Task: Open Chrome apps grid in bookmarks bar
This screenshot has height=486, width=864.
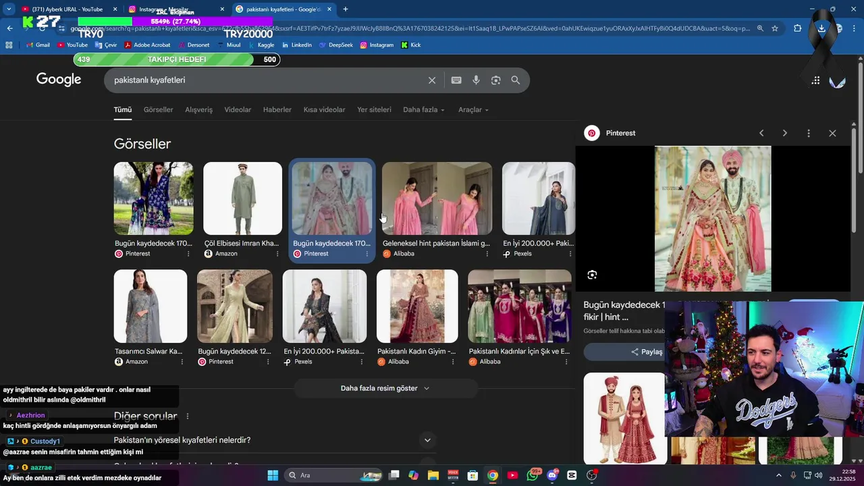Action: tap(9, 45)
